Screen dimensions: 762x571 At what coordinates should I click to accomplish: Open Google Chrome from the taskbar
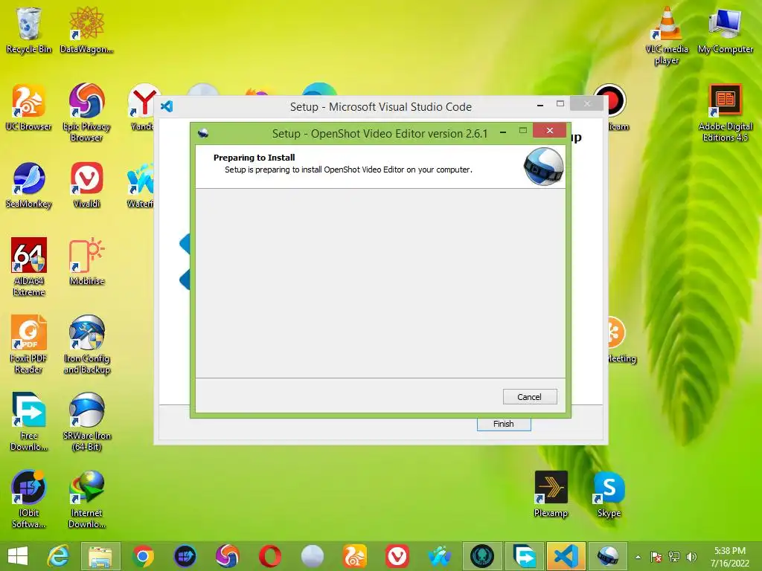click(x=143, y=556)
